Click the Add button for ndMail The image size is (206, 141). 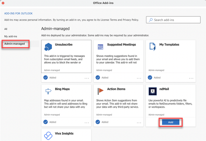(x=171, y=122)
